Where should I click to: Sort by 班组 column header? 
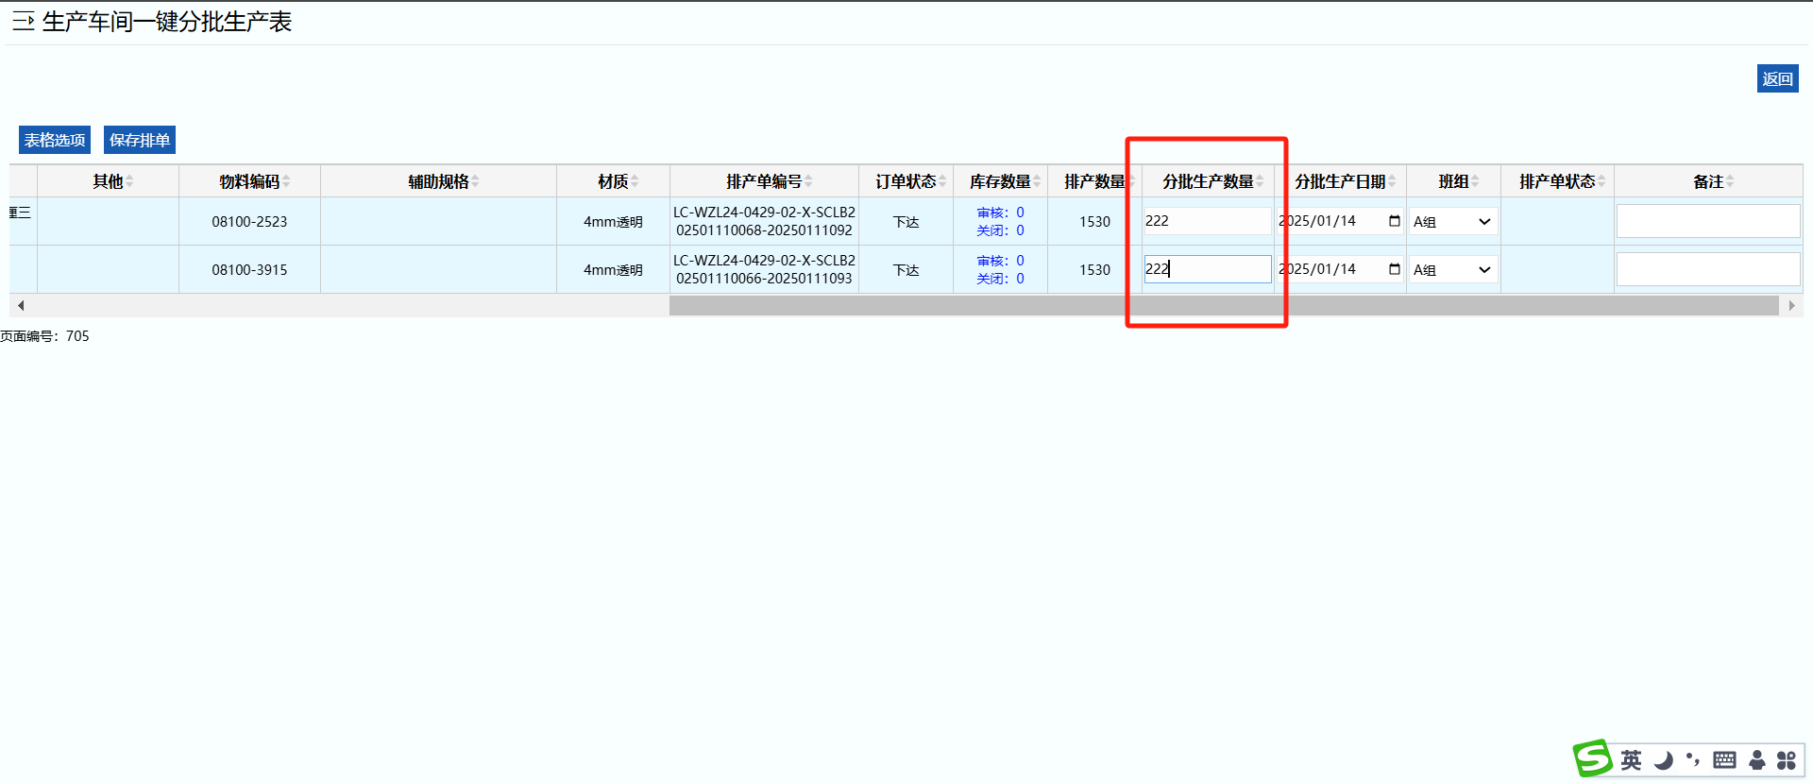[1453, 181]
